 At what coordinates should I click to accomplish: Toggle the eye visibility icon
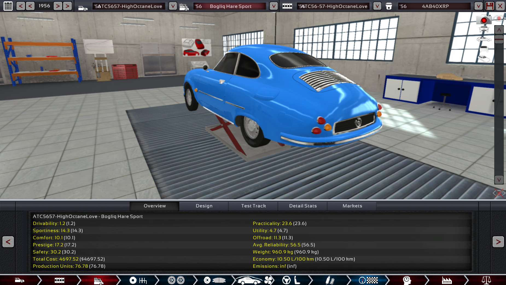tap(499, 19)
